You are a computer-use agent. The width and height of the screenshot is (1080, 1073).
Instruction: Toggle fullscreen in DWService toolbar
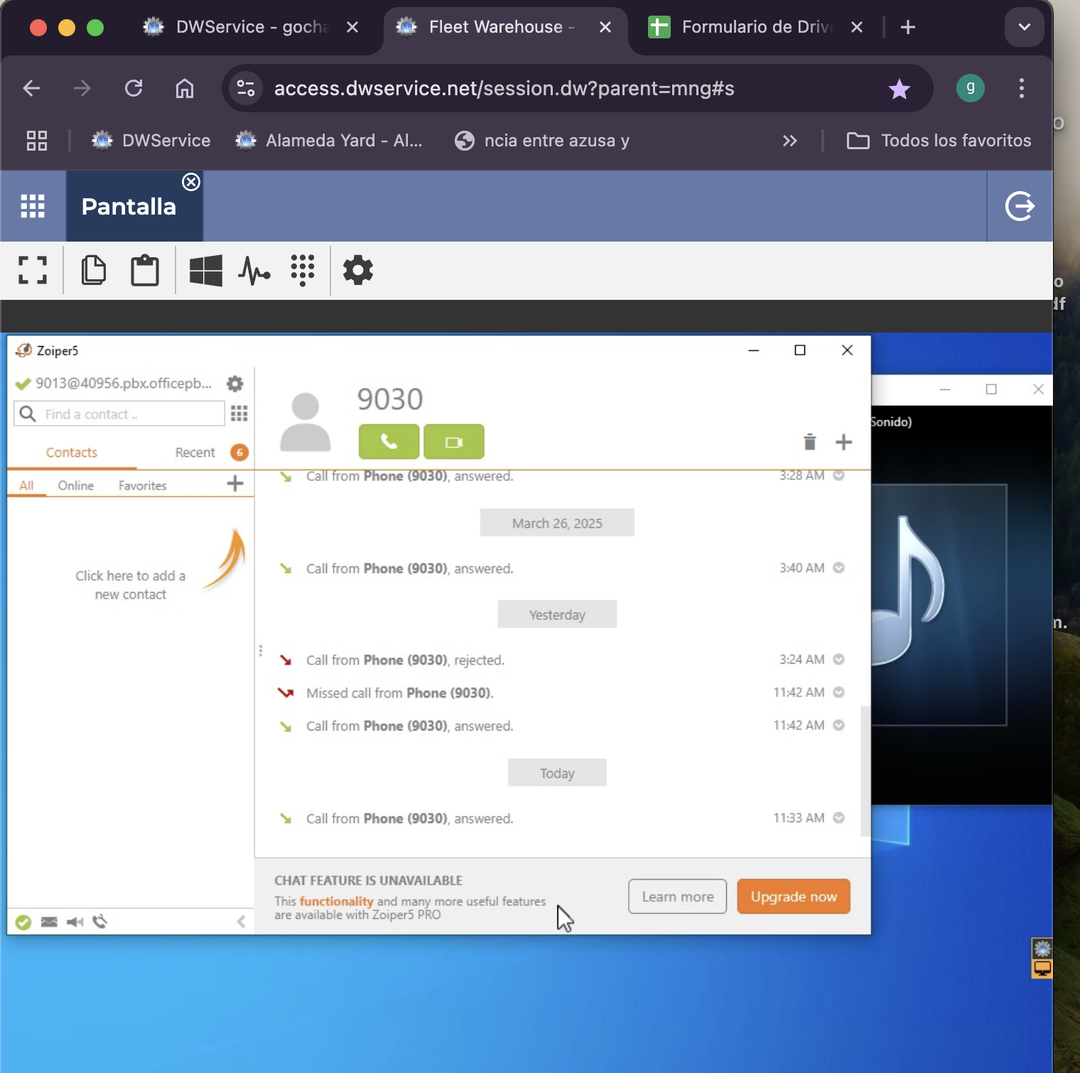[32, 270]
